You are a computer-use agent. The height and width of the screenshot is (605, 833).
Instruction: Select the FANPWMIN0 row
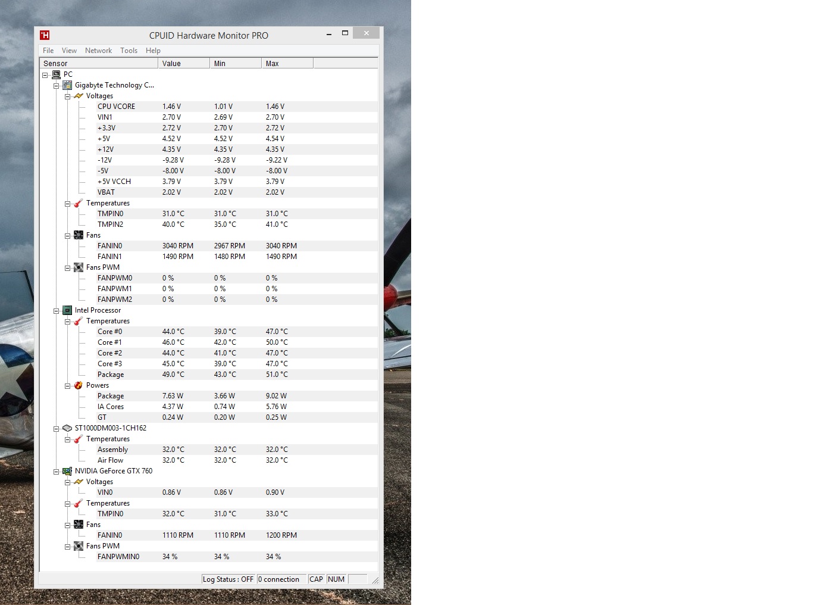pyautogui.click(x=237, y=557)
